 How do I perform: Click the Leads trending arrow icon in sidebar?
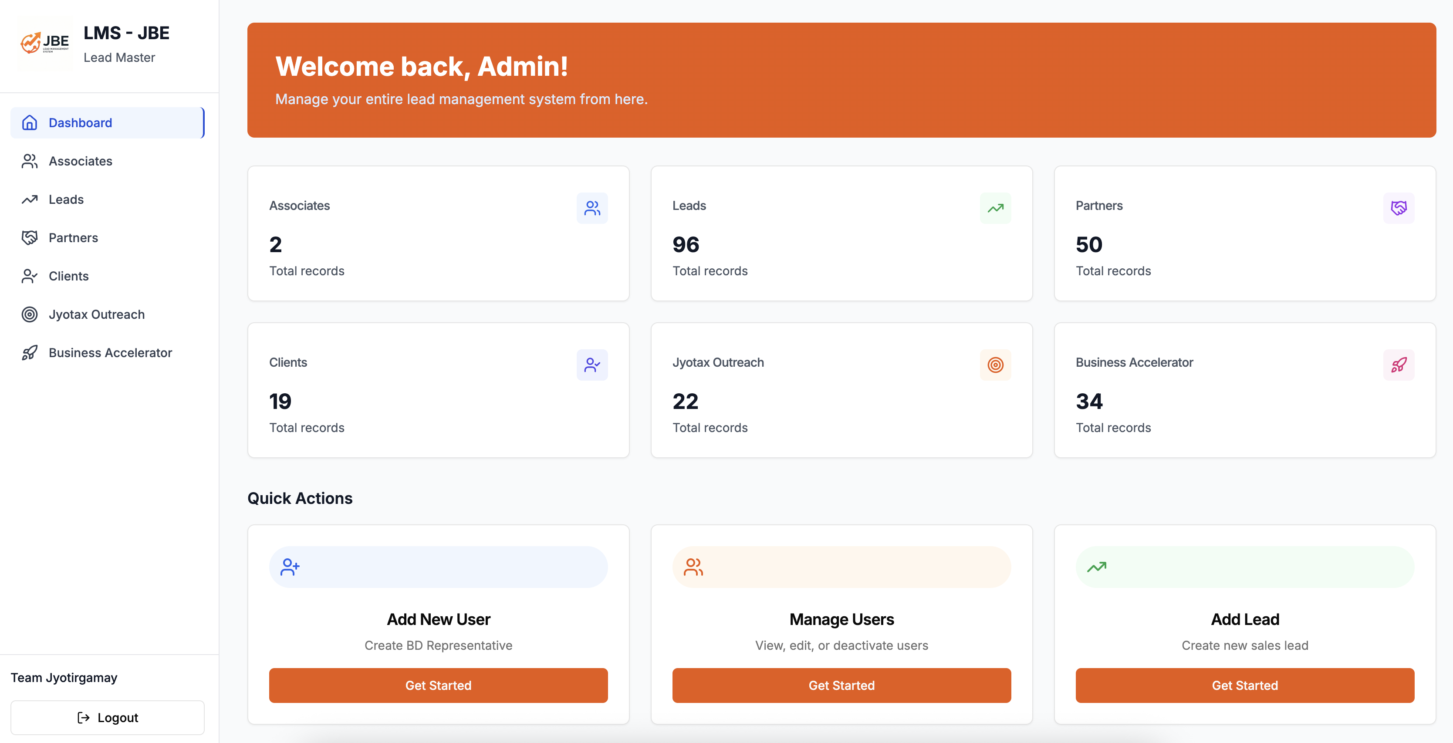click(29, 199)
